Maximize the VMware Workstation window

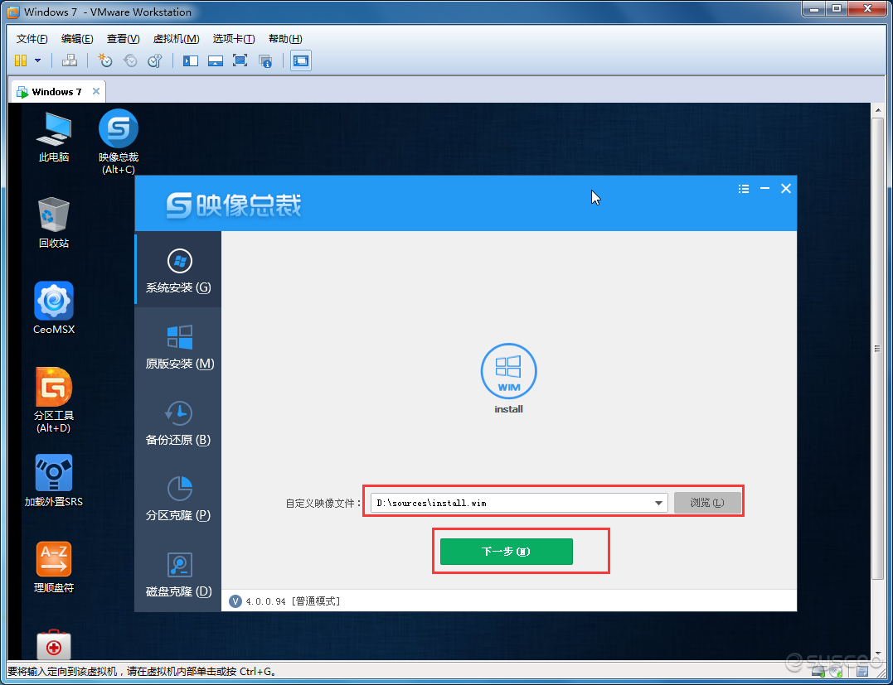[836, 8]
